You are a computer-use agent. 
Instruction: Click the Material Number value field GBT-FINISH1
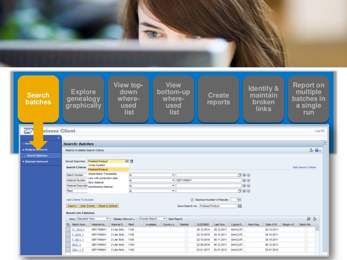click(209, 180)
